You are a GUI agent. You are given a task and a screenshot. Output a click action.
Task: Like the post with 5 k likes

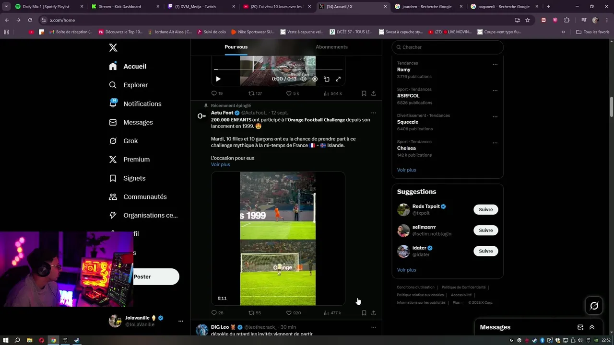pyautogui.click(x=292, y=93)
